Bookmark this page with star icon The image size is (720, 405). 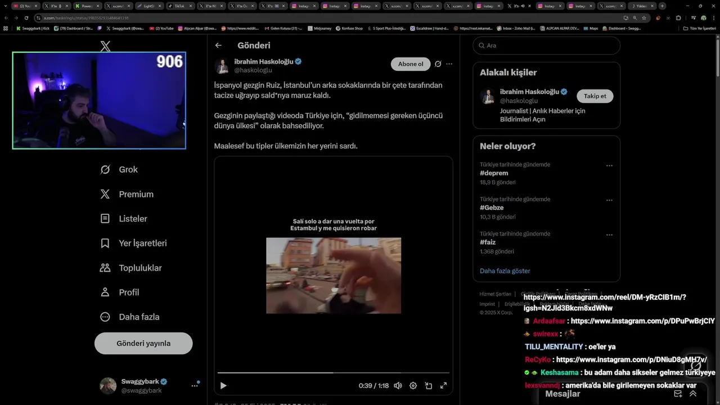643,18
